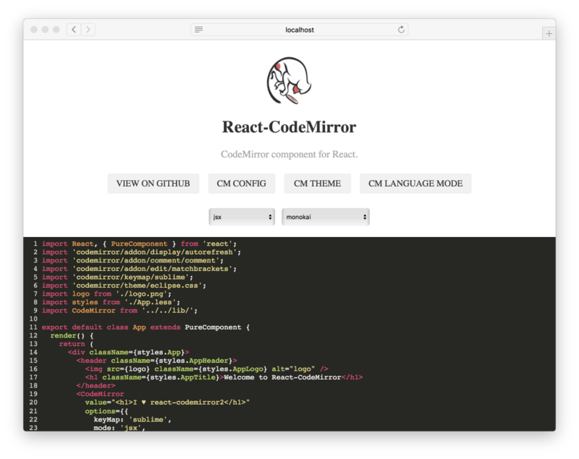Click line number 17 in the gutter

[33, 377]
